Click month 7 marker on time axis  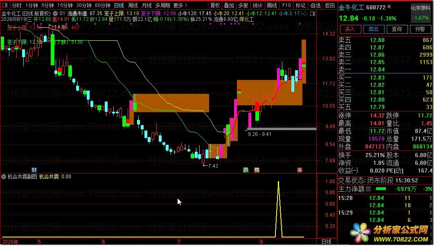pos(179,242)
